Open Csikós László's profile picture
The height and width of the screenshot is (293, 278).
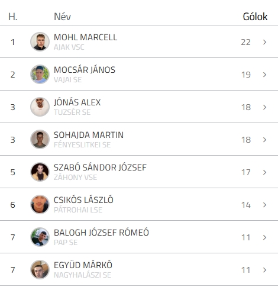tap(40, 204)
